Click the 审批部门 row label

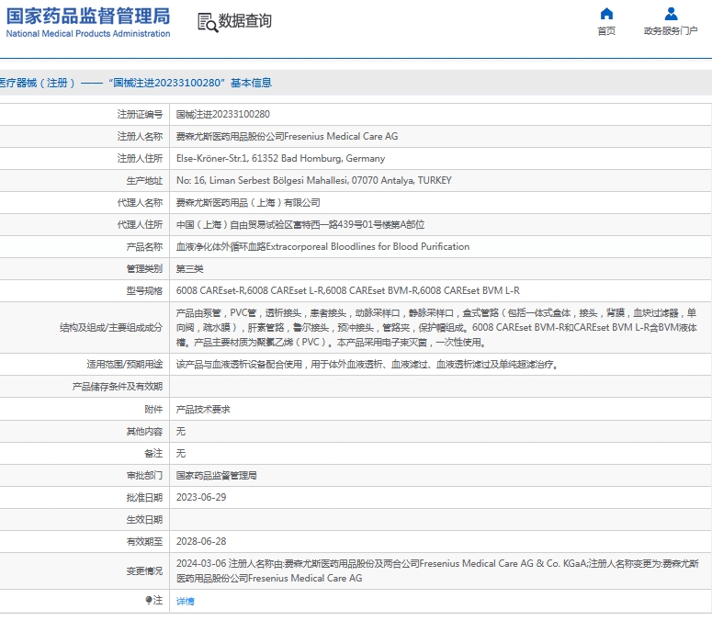click(144, 475)
